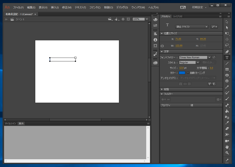Select the Line tool
This screenshot has height=167, width=235.
click(227, 63)
